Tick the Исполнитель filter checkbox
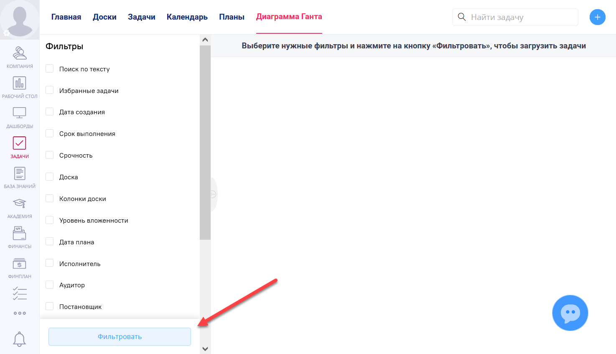The height and width of the screenshot is (354, 616). (x=50, y=263)
